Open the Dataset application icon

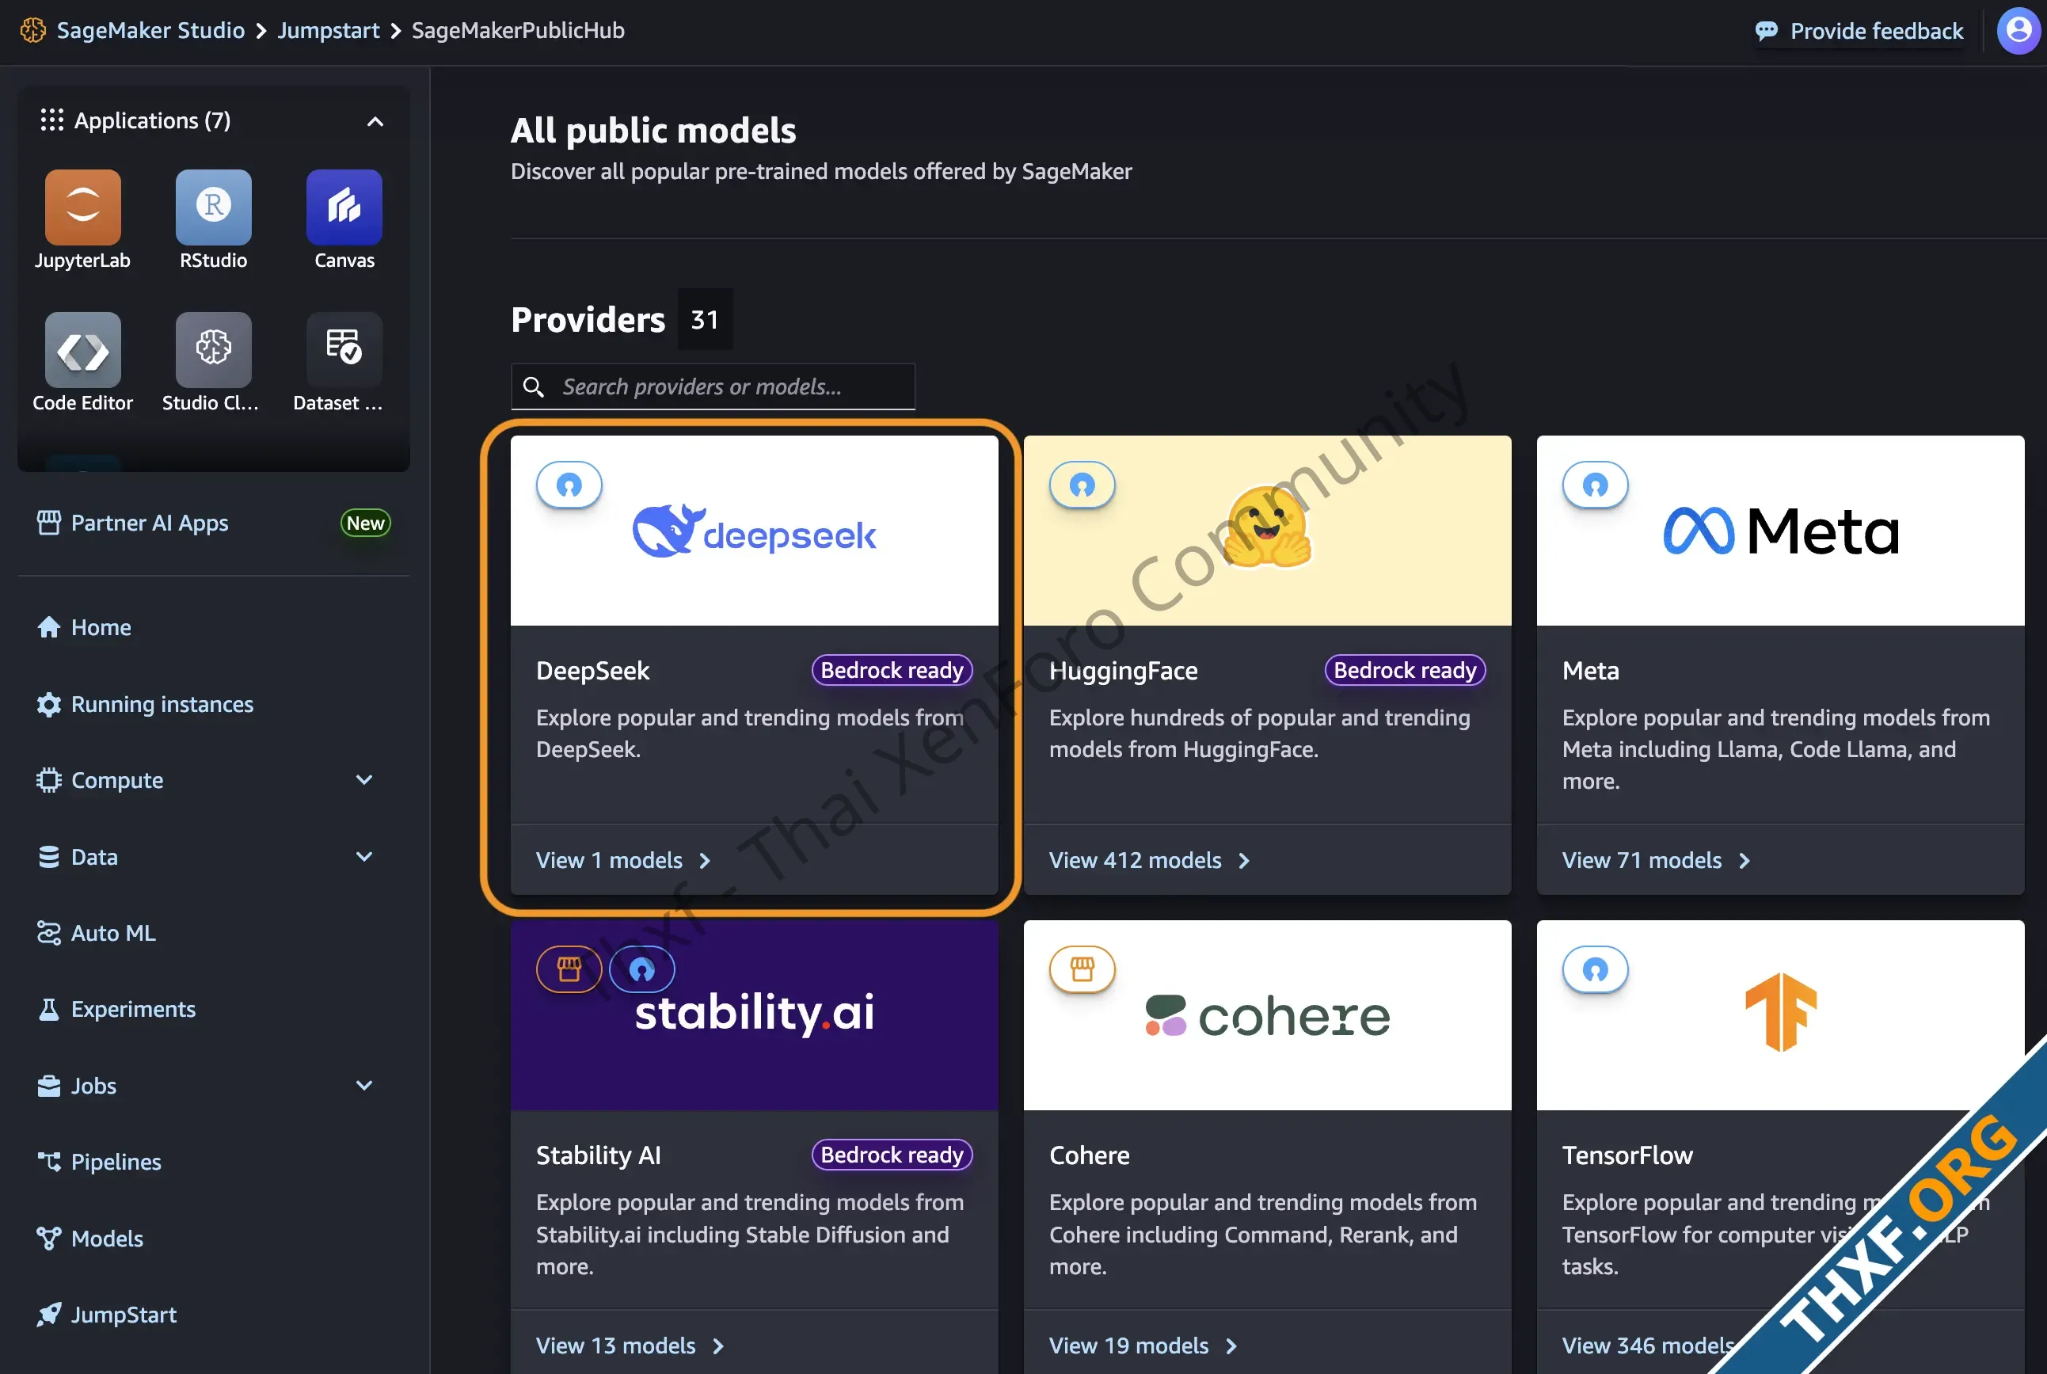tap(344, 349)
